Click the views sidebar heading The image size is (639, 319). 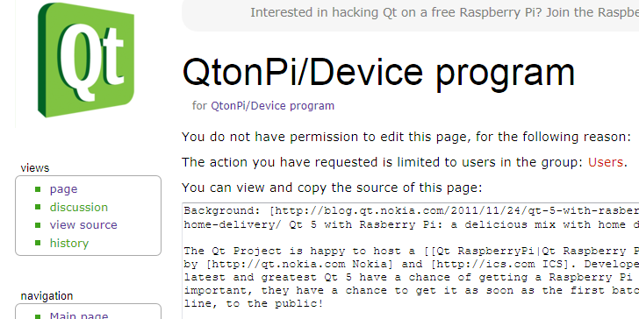(34, 168)
